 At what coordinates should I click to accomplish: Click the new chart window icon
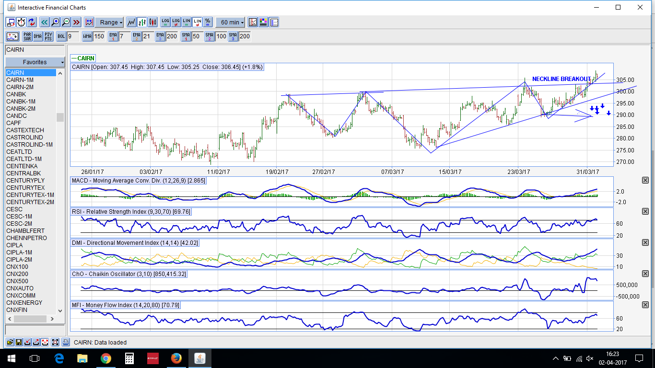[x=11, y=22]
